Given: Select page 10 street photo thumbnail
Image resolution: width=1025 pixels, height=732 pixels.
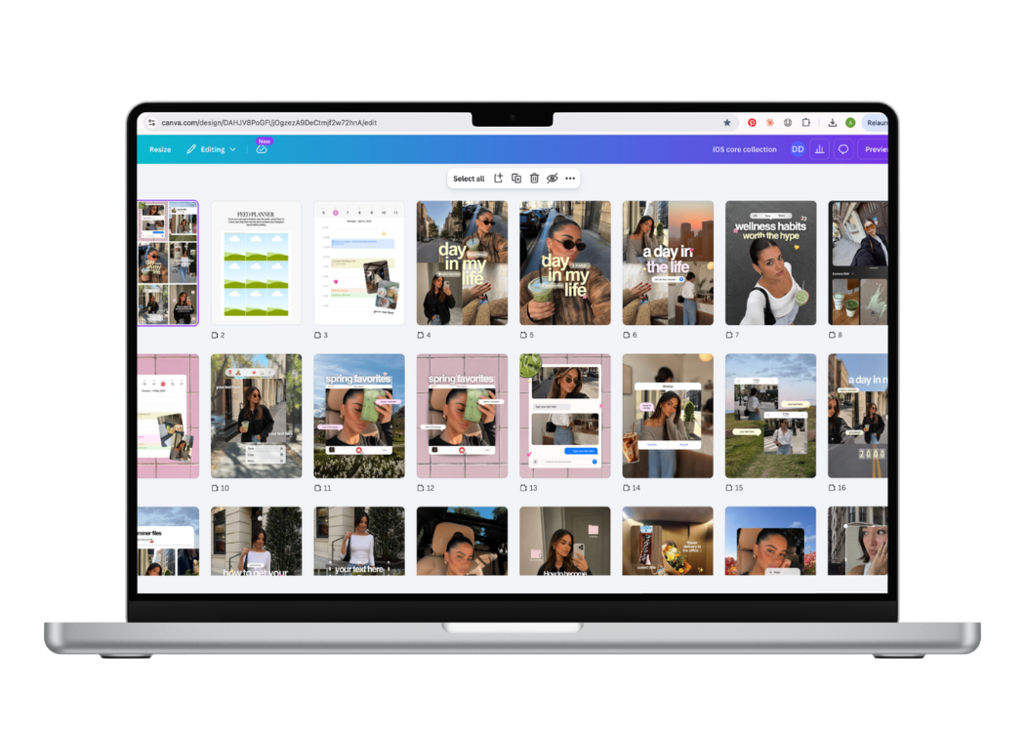Looking at the screenshot, I should (x=256, y=417).
